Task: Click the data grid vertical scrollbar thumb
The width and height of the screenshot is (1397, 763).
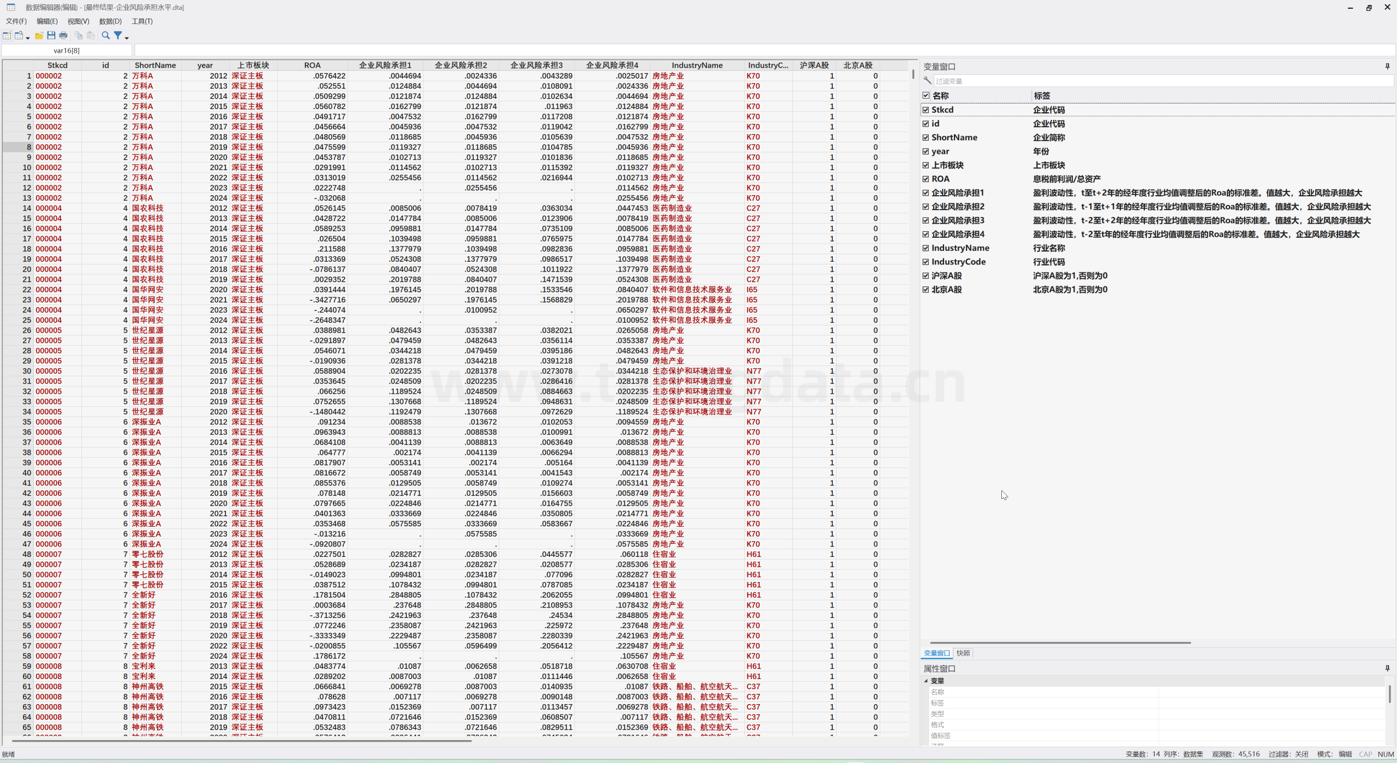Action: coord(913,74)
